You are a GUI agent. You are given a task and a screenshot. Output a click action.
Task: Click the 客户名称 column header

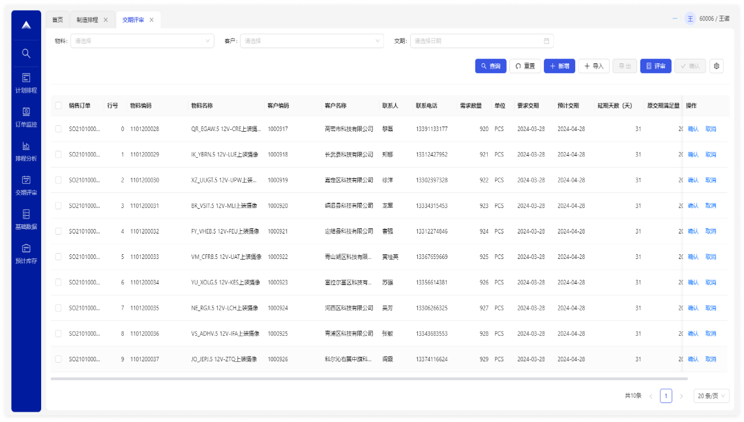335,106
